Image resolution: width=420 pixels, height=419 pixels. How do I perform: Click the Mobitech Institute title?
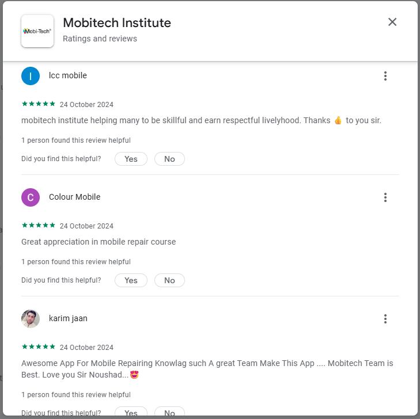[x=117, y=23]
